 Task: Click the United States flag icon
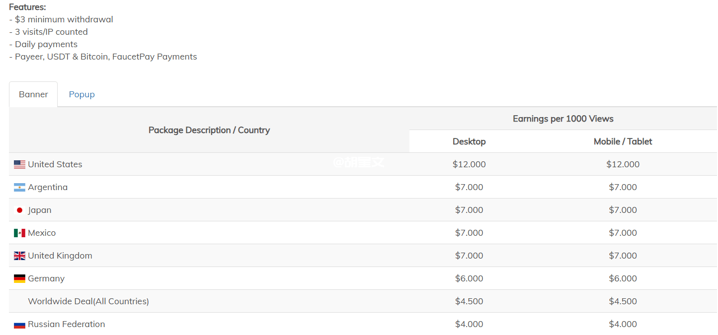coord(19,164)
